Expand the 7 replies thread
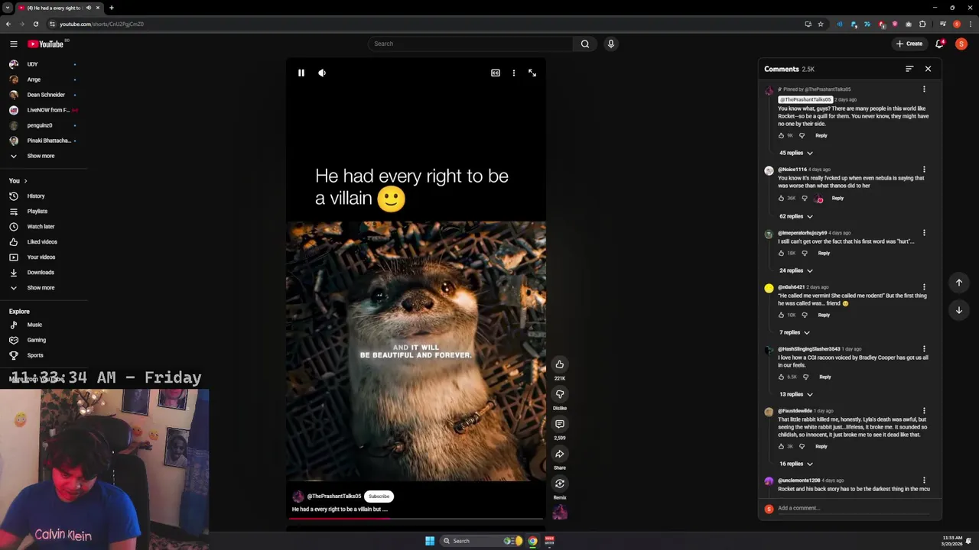The height and width of the screenshot is (550, 979). click(x=794, y=332)
